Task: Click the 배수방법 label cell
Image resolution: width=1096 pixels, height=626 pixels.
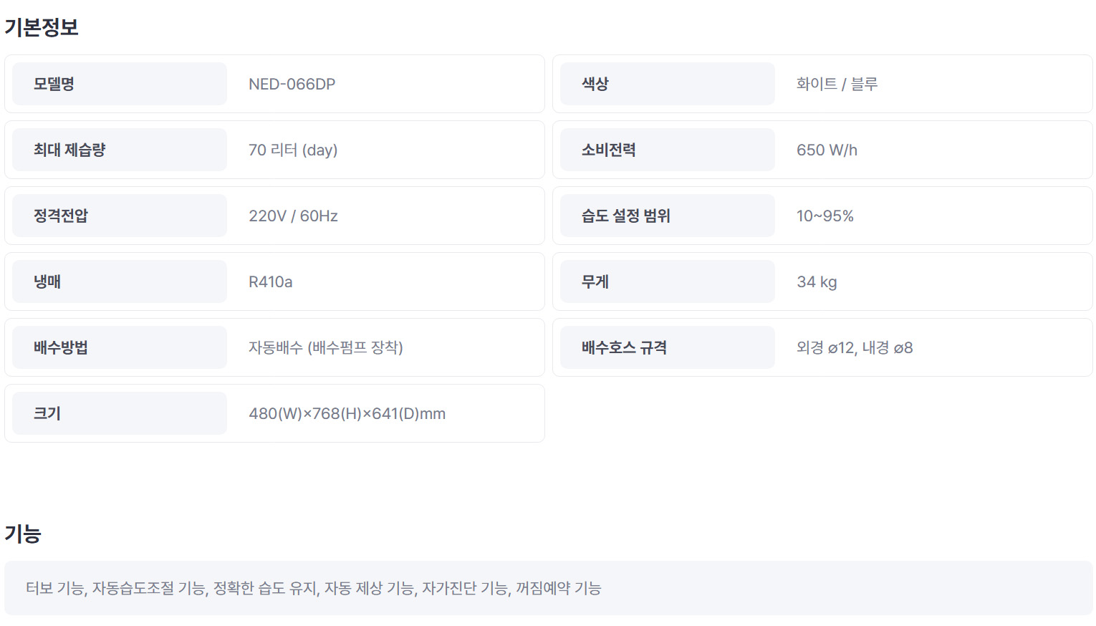Action: coord(119,347)
